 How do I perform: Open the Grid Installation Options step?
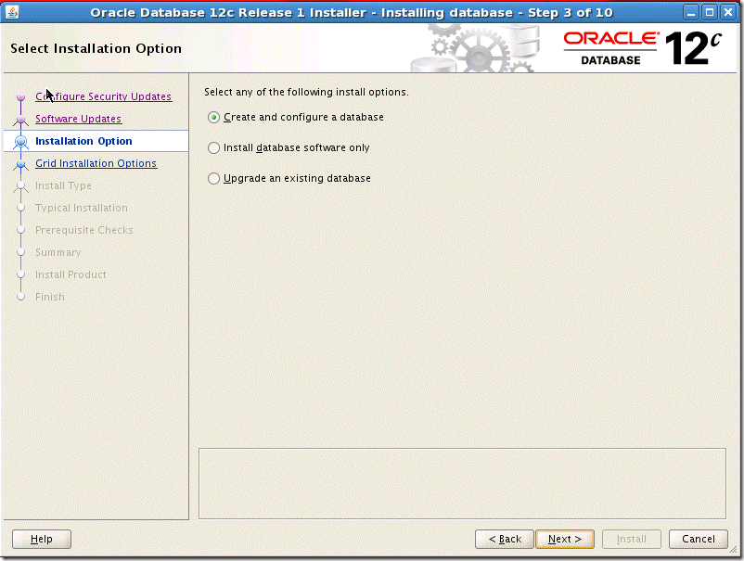96,163
